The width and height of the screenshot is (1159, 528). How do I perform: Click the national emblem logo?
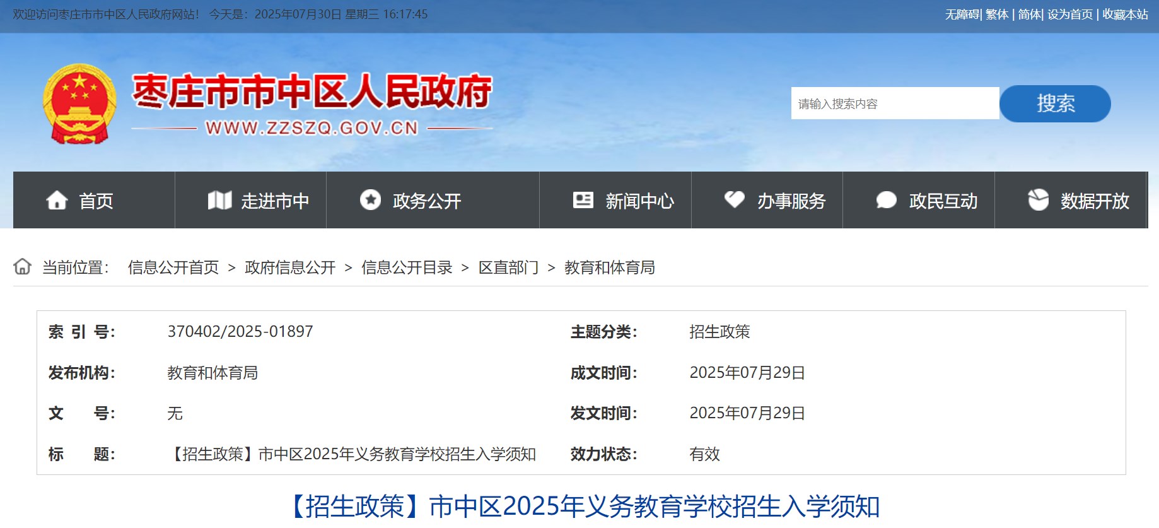79,103
